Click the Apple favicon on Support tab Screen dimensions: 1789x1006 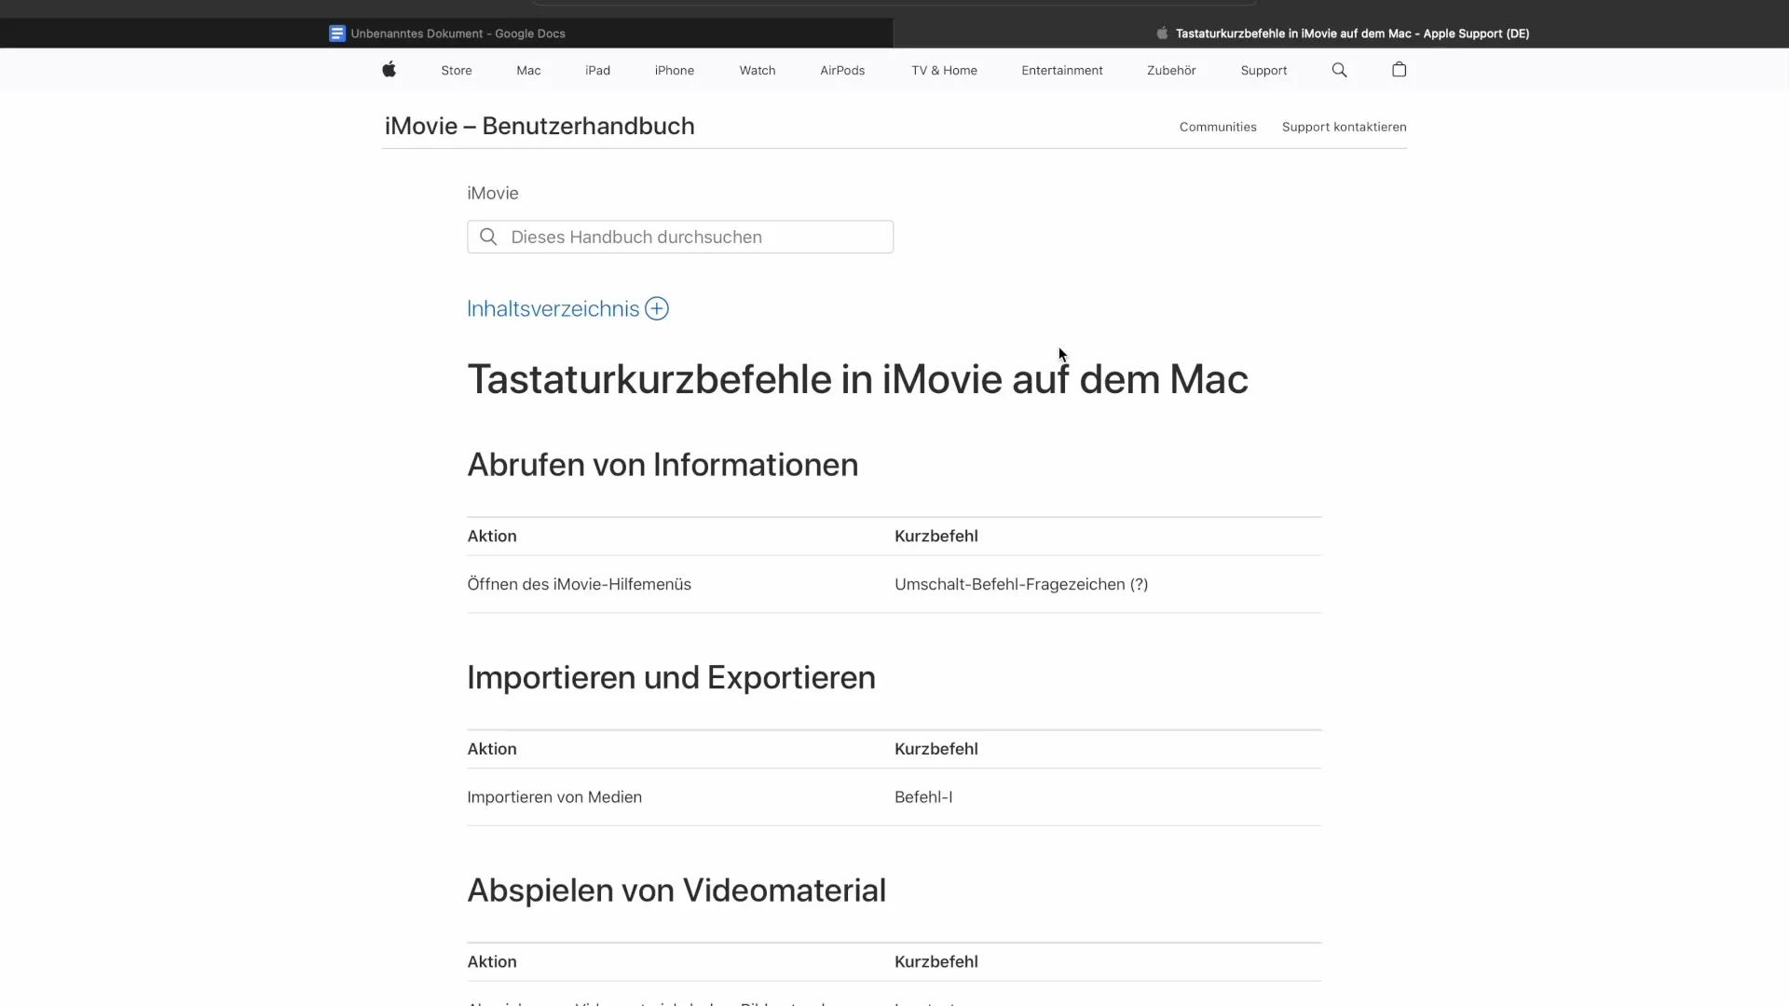[x=1162, y=34]
